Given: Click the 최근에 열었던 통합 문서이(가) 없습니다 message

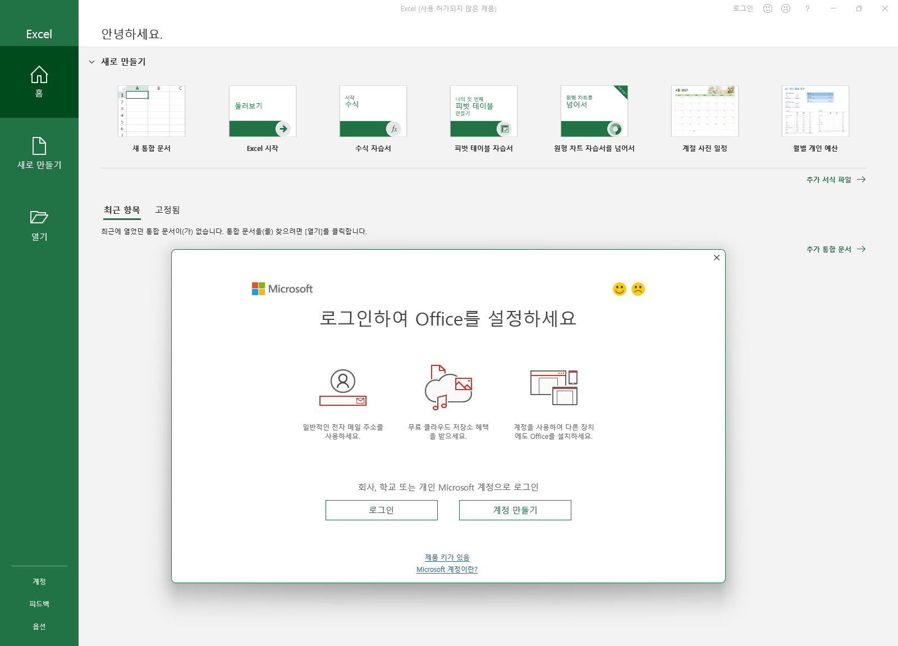Looking at the screenshot, I should (234, 231).
